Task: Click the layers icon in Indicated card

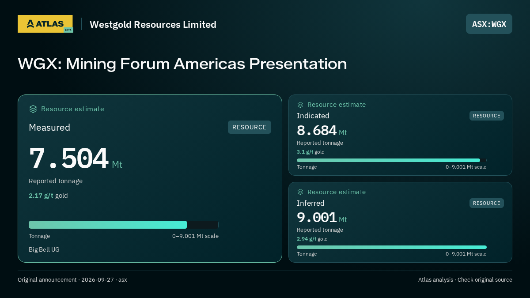Action: [x=300, y=105]
